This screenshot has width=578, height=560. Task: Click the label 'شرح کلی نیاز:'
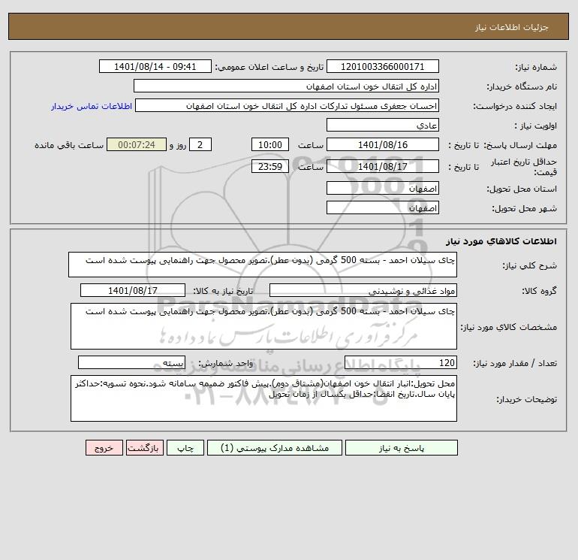point(530,265)
